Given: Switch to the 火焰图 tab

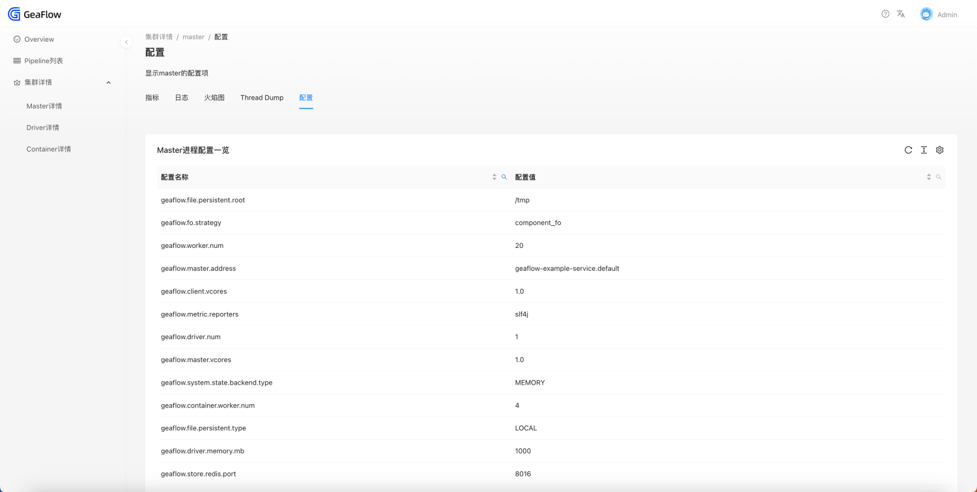Looking at the screenshot, I should click(x=214, y=97).
